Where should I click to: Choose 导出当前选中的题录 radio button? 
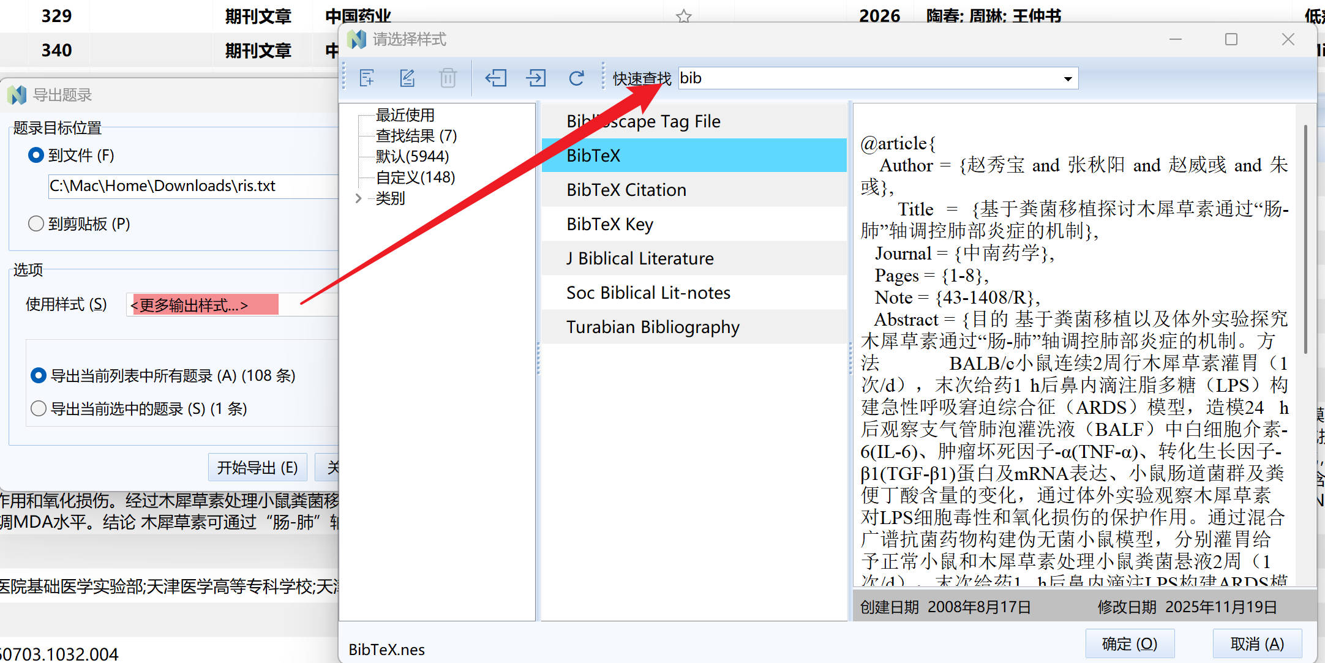coord(39,408)
